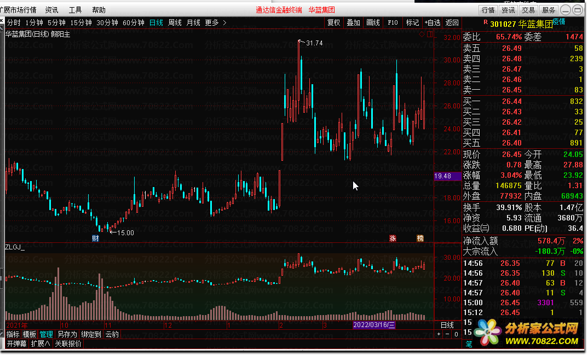Click the 返回 back button
The width and height of the screenshot is (588, 355).
tap(452, 23)
